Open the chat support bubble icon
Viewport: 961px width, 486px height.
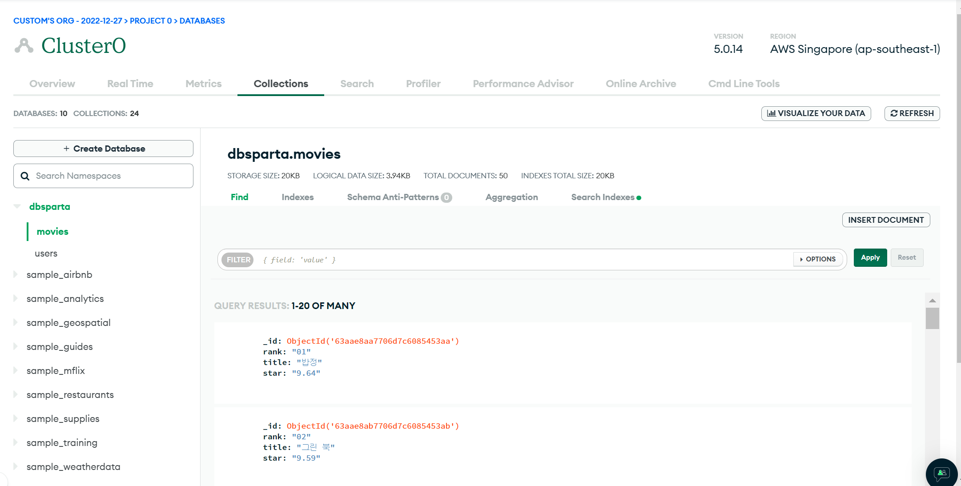941,473
